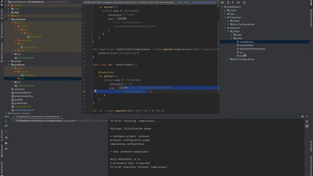Screen dimensions: 313x176
Task: Toggle offline mode icon in Gradle toolbar
Action: (x=238, y=2)
